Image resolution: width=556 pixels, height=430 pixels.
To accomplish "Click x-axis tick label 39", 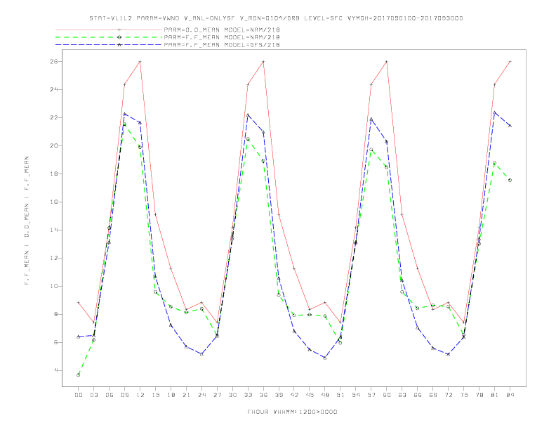I will pos(279,395).
